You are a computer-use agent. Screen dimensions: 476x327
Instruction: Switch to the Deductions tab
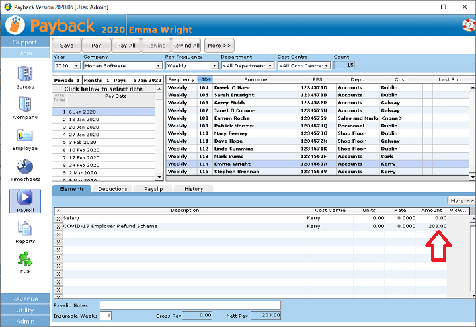click(x=112, y=189)
